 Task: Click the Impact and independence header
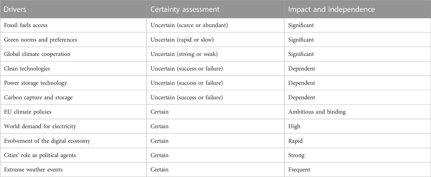pos(358,9)
